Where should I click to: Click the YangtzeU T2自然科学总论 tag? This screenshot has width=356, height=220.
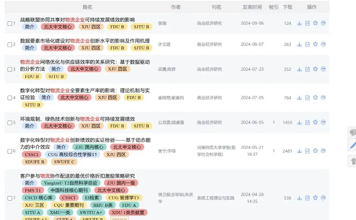[x=71, y=183]
